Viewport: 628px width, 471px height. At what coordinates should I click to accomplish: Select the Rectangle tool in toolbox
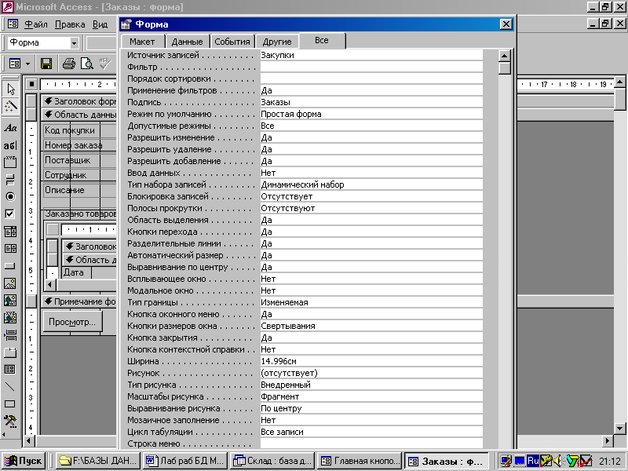tap(10, 403)
